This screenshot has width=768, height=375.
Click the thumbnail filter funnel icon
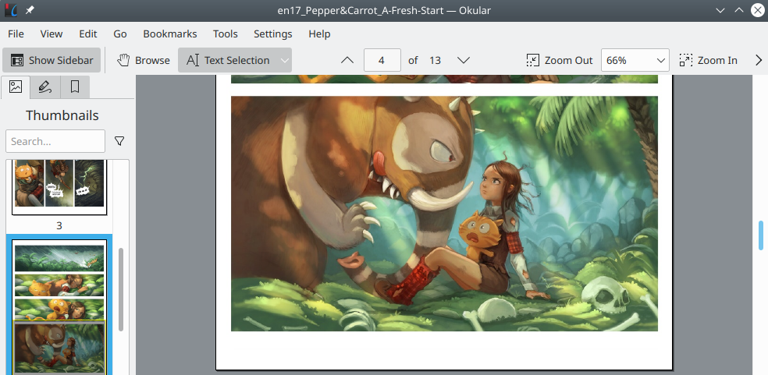tap(119, 141)
